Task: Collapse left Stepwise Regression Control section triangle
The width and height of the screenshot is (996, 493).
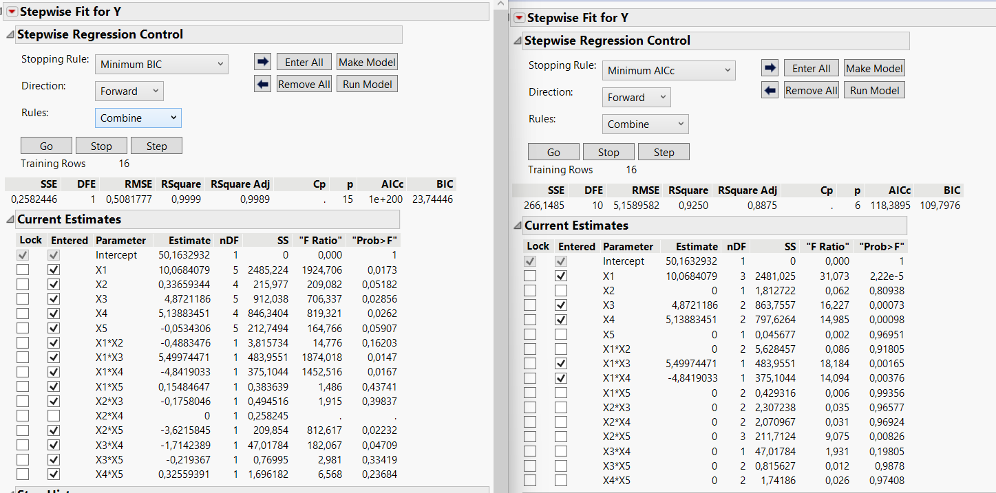Action: click(10, 35)
